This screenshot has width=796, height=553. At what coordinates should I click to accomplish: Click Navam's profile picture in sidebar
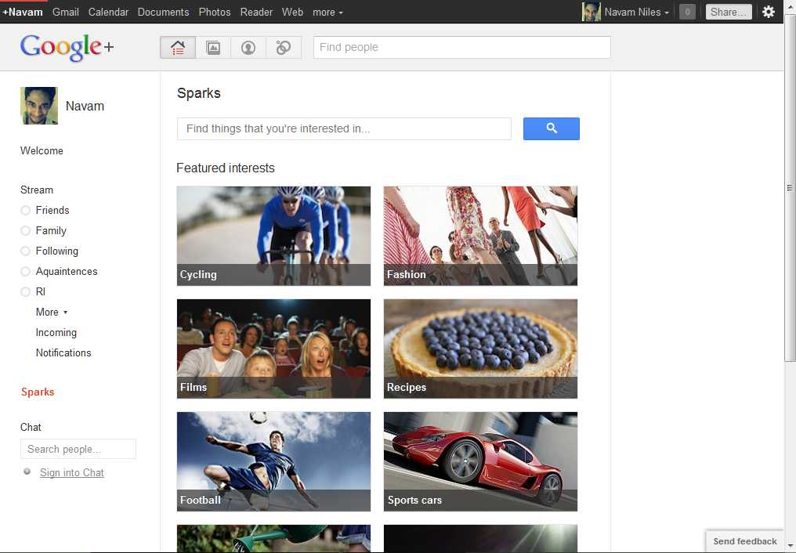tap(38, 106)
